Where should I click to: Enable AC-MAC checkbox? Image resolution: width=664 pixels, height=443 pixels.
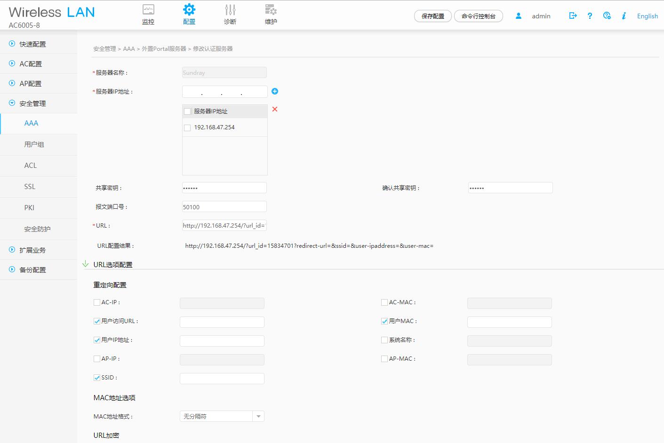click(384, 302)
